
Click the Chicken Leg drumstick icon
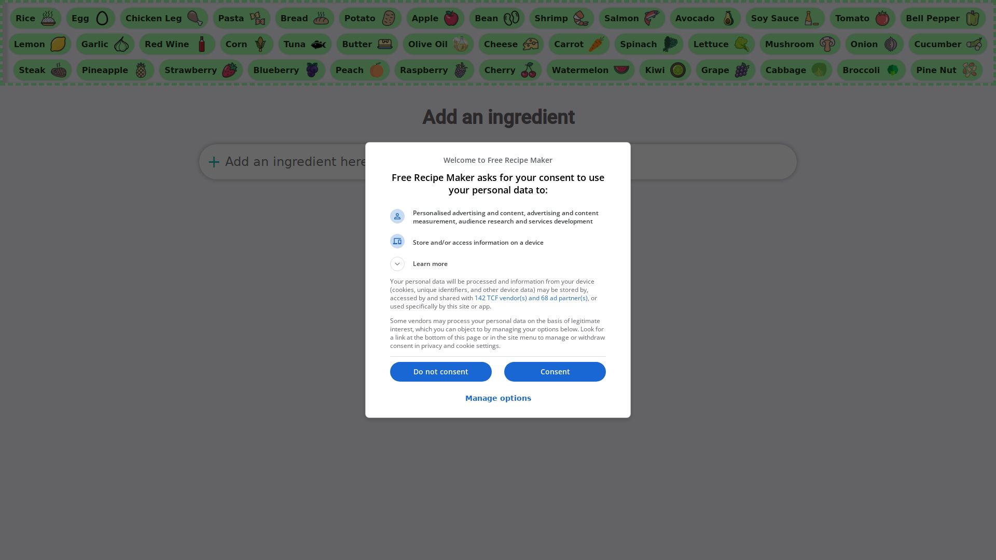(x=195, y=18)
